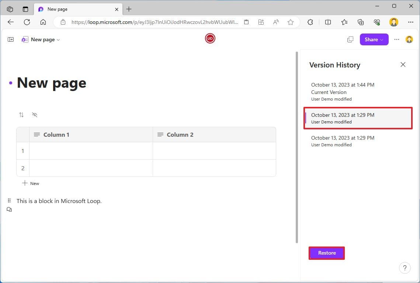Click the UD user presence avatar
Image resolution: width=420 pixels, height=283 pixels.
point(210,38)
